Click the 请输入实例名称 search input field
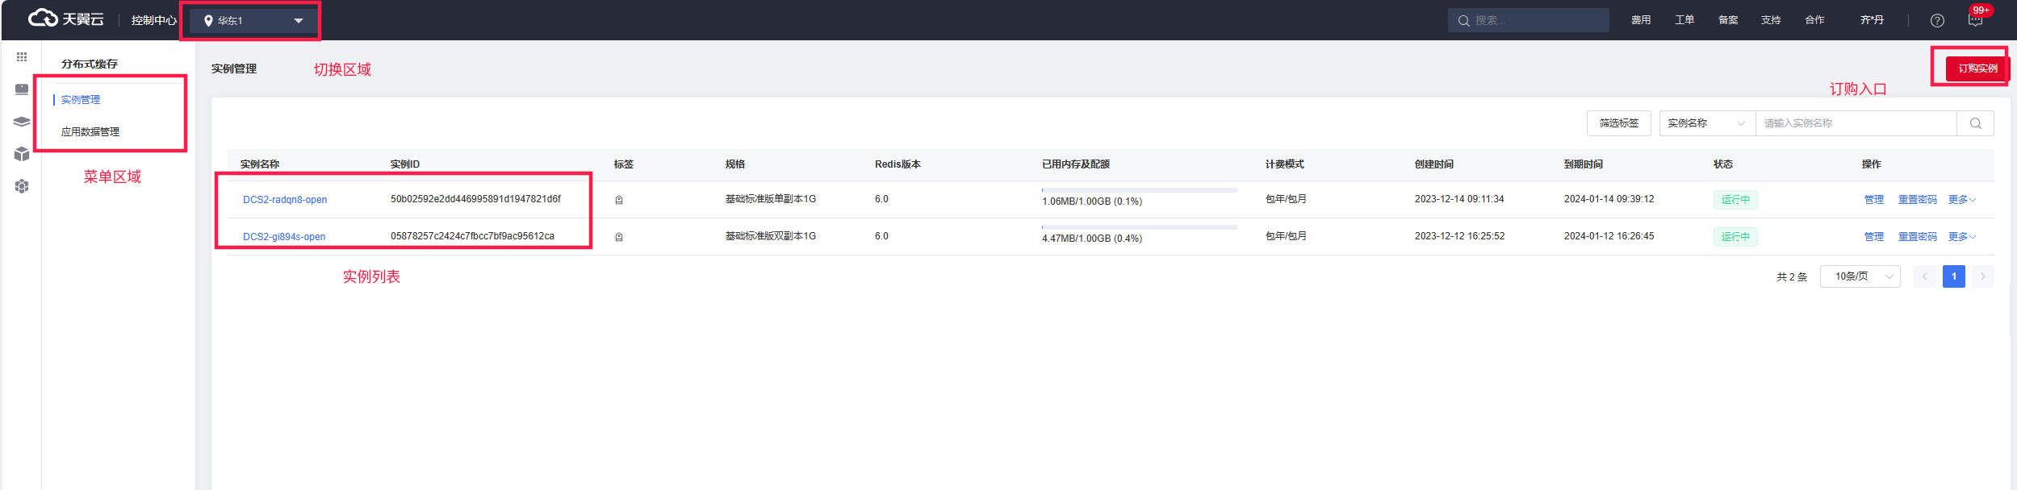Viewport: 2017px width, 490px height. (x=1855, y=123)
